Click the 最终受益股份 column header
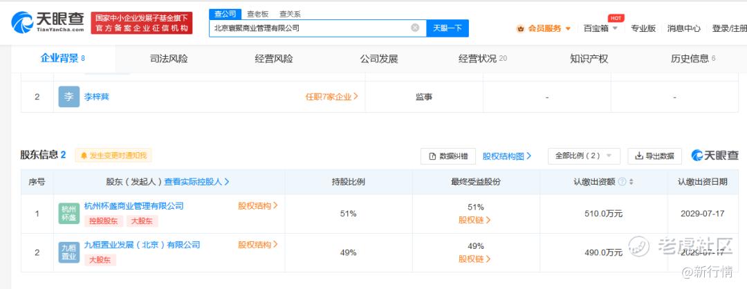 click(476, 182)
